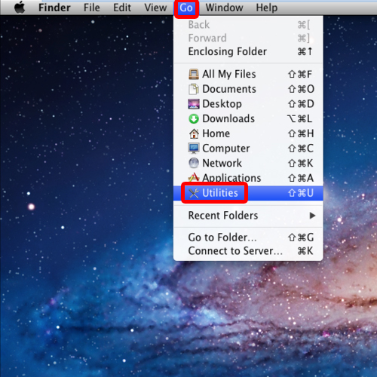The image size is (377, 377).
Task: Choose Downloads in the Go menu
Action: (248, 118)
